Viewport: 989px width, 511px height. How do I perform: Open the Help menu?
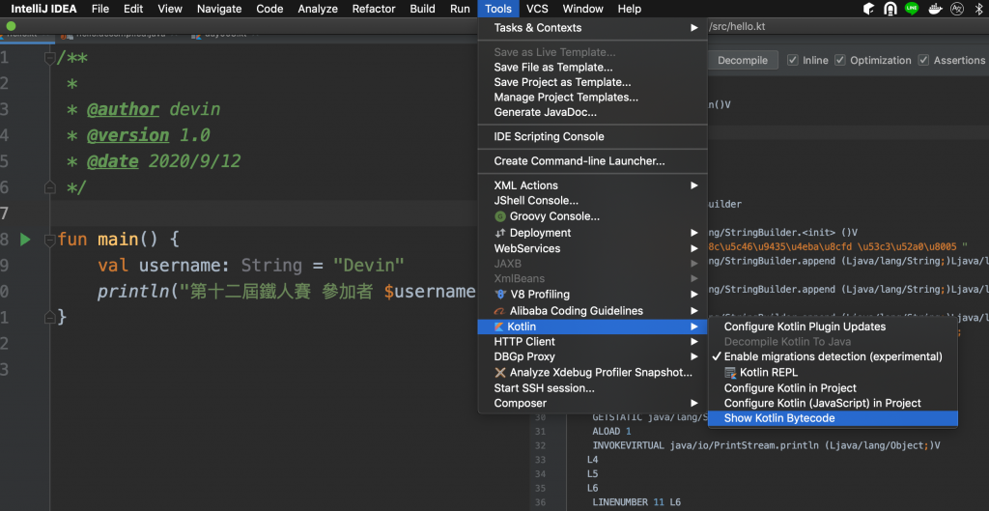click(630, 9)
